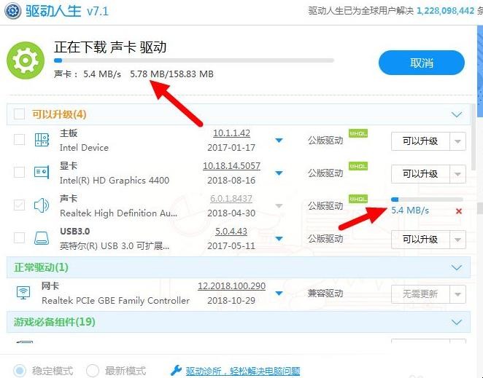Collapse the 正常驱动(1) section chevron
Image resolution: width=483 pixels, height=378 pixels.
pos(457,267)
